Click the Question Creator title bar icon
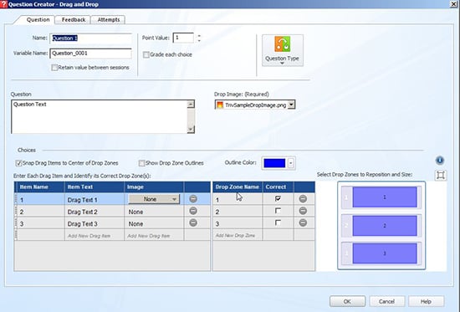The width and height of the screenshot is (460, 312). [3, 4]
